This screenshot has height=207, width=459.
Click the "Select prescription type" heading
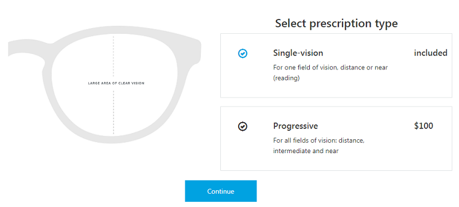point(336,24)
